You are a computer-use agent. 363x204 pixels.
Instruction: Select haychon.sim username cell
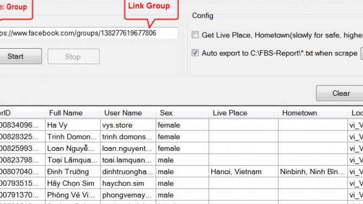tap(128, 183)
